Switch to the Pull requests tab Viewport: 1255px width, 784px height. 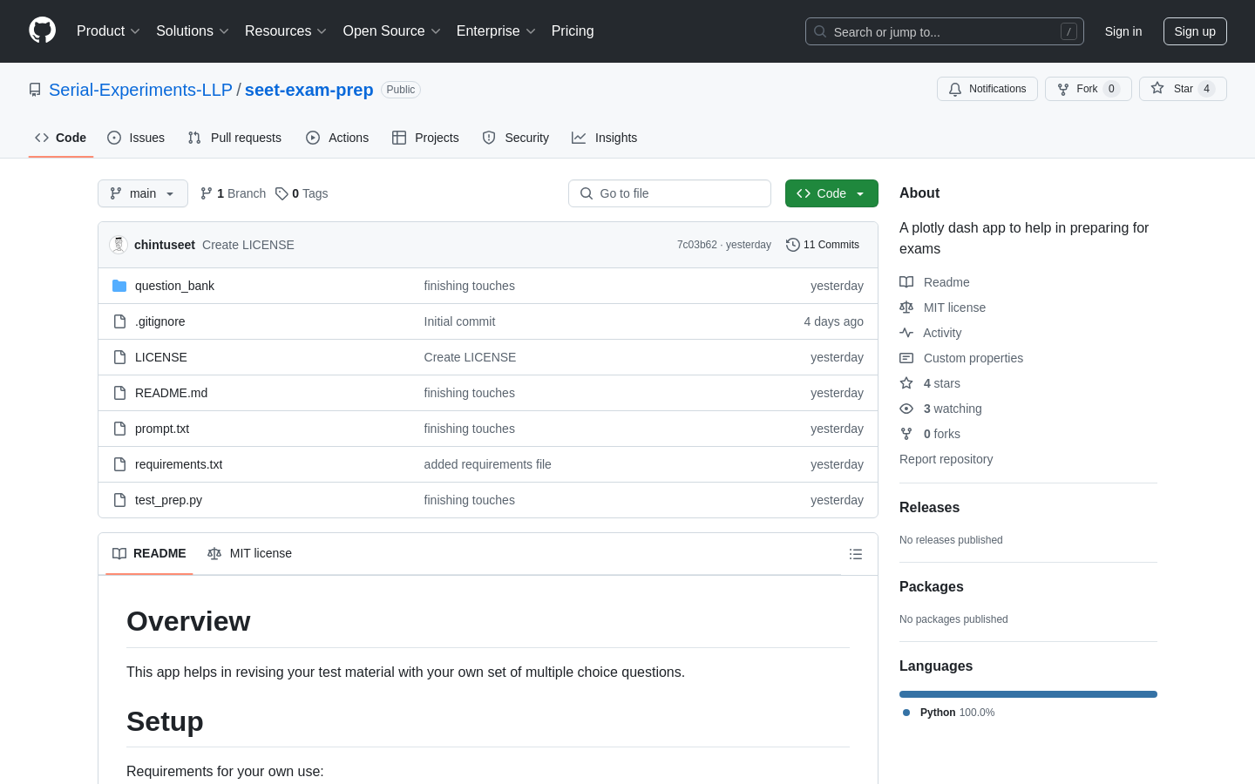[x=234, y=138]
